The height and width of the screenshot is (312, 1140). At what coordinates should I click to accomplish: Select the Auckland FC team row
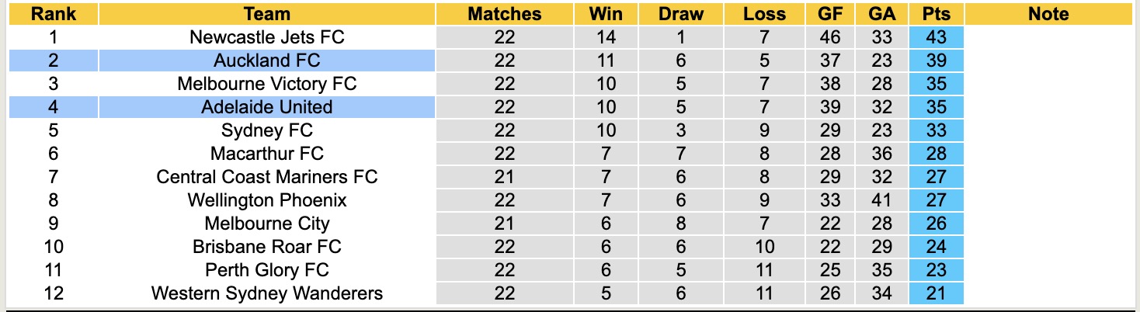point(266,61)
